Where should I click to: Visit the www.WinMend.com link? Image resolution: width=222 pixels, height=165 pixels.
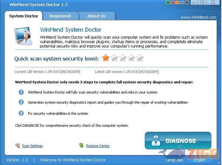pyautogui.click(x=198, y=17)
